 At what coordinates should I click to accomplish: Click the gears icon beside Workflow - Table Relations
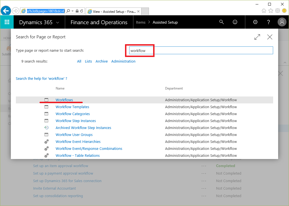click(46, 156)
